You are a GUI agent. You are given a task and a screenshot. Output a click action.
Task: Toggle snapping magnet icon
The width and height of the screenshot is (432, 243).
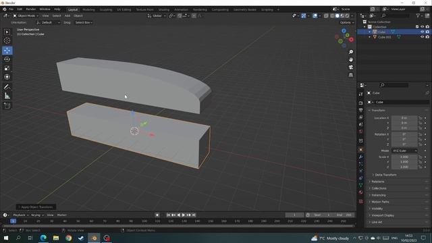click(180, 16)
